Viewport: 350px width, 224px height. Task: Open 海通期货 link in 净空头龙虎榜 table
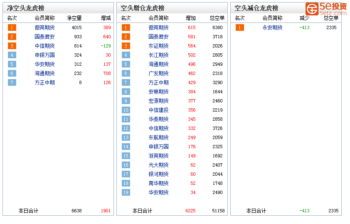[x=44, y=73]
